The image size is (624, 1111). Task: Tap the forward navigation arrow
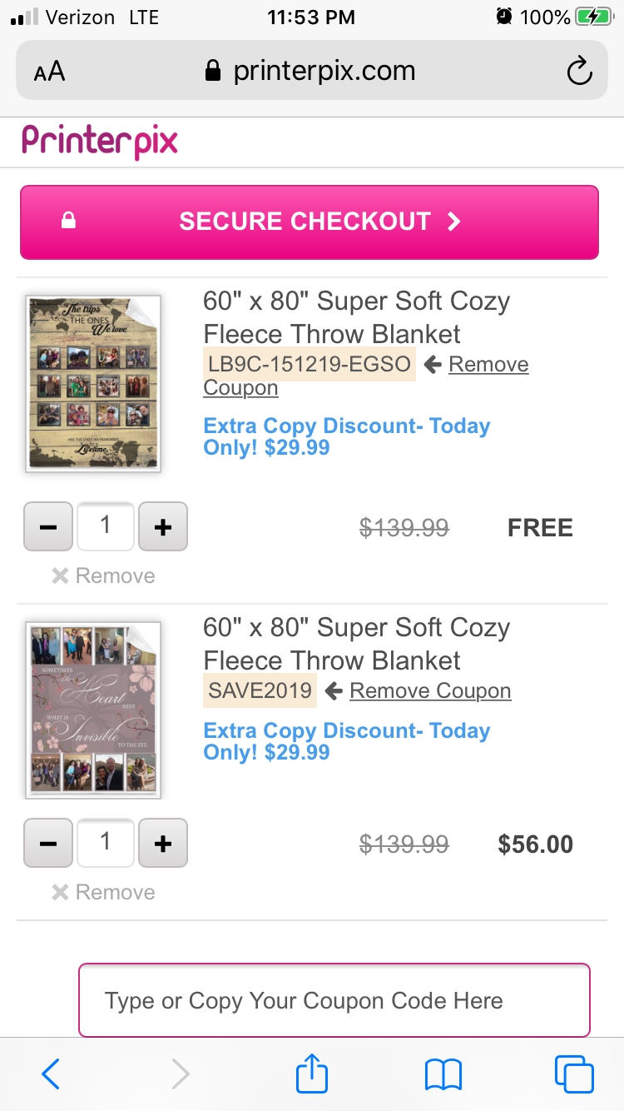coord(181,1074)
